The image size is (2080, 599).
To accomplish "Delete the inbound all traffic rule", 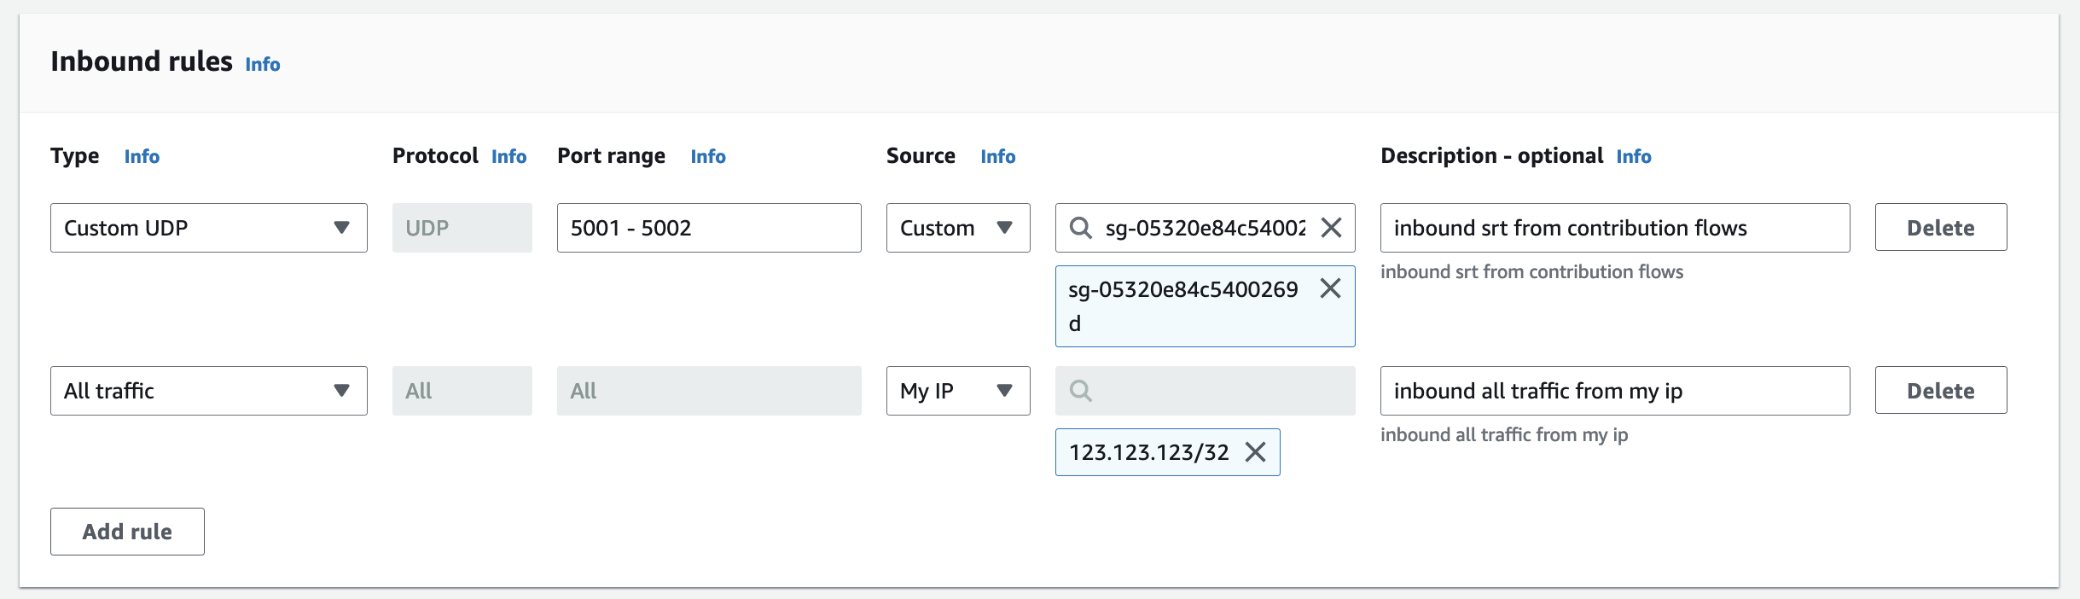I will click(x=1940, y=391).
